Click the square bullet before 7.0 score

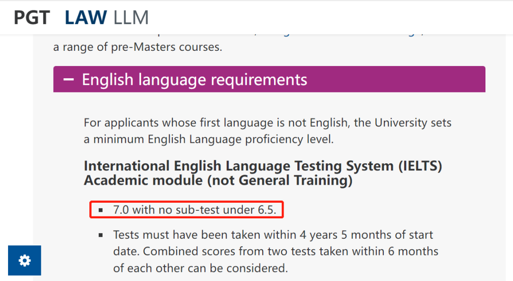101,210
